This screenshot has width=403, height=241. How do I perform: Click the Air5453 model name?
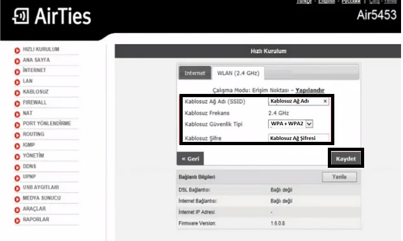click(376, 15)
